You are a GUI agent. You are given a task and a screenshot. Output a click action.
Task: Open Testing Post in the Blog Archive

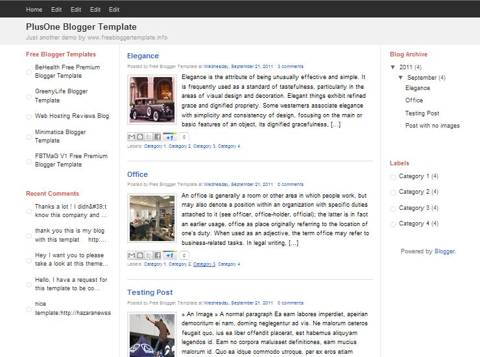[x=422, y=113]
